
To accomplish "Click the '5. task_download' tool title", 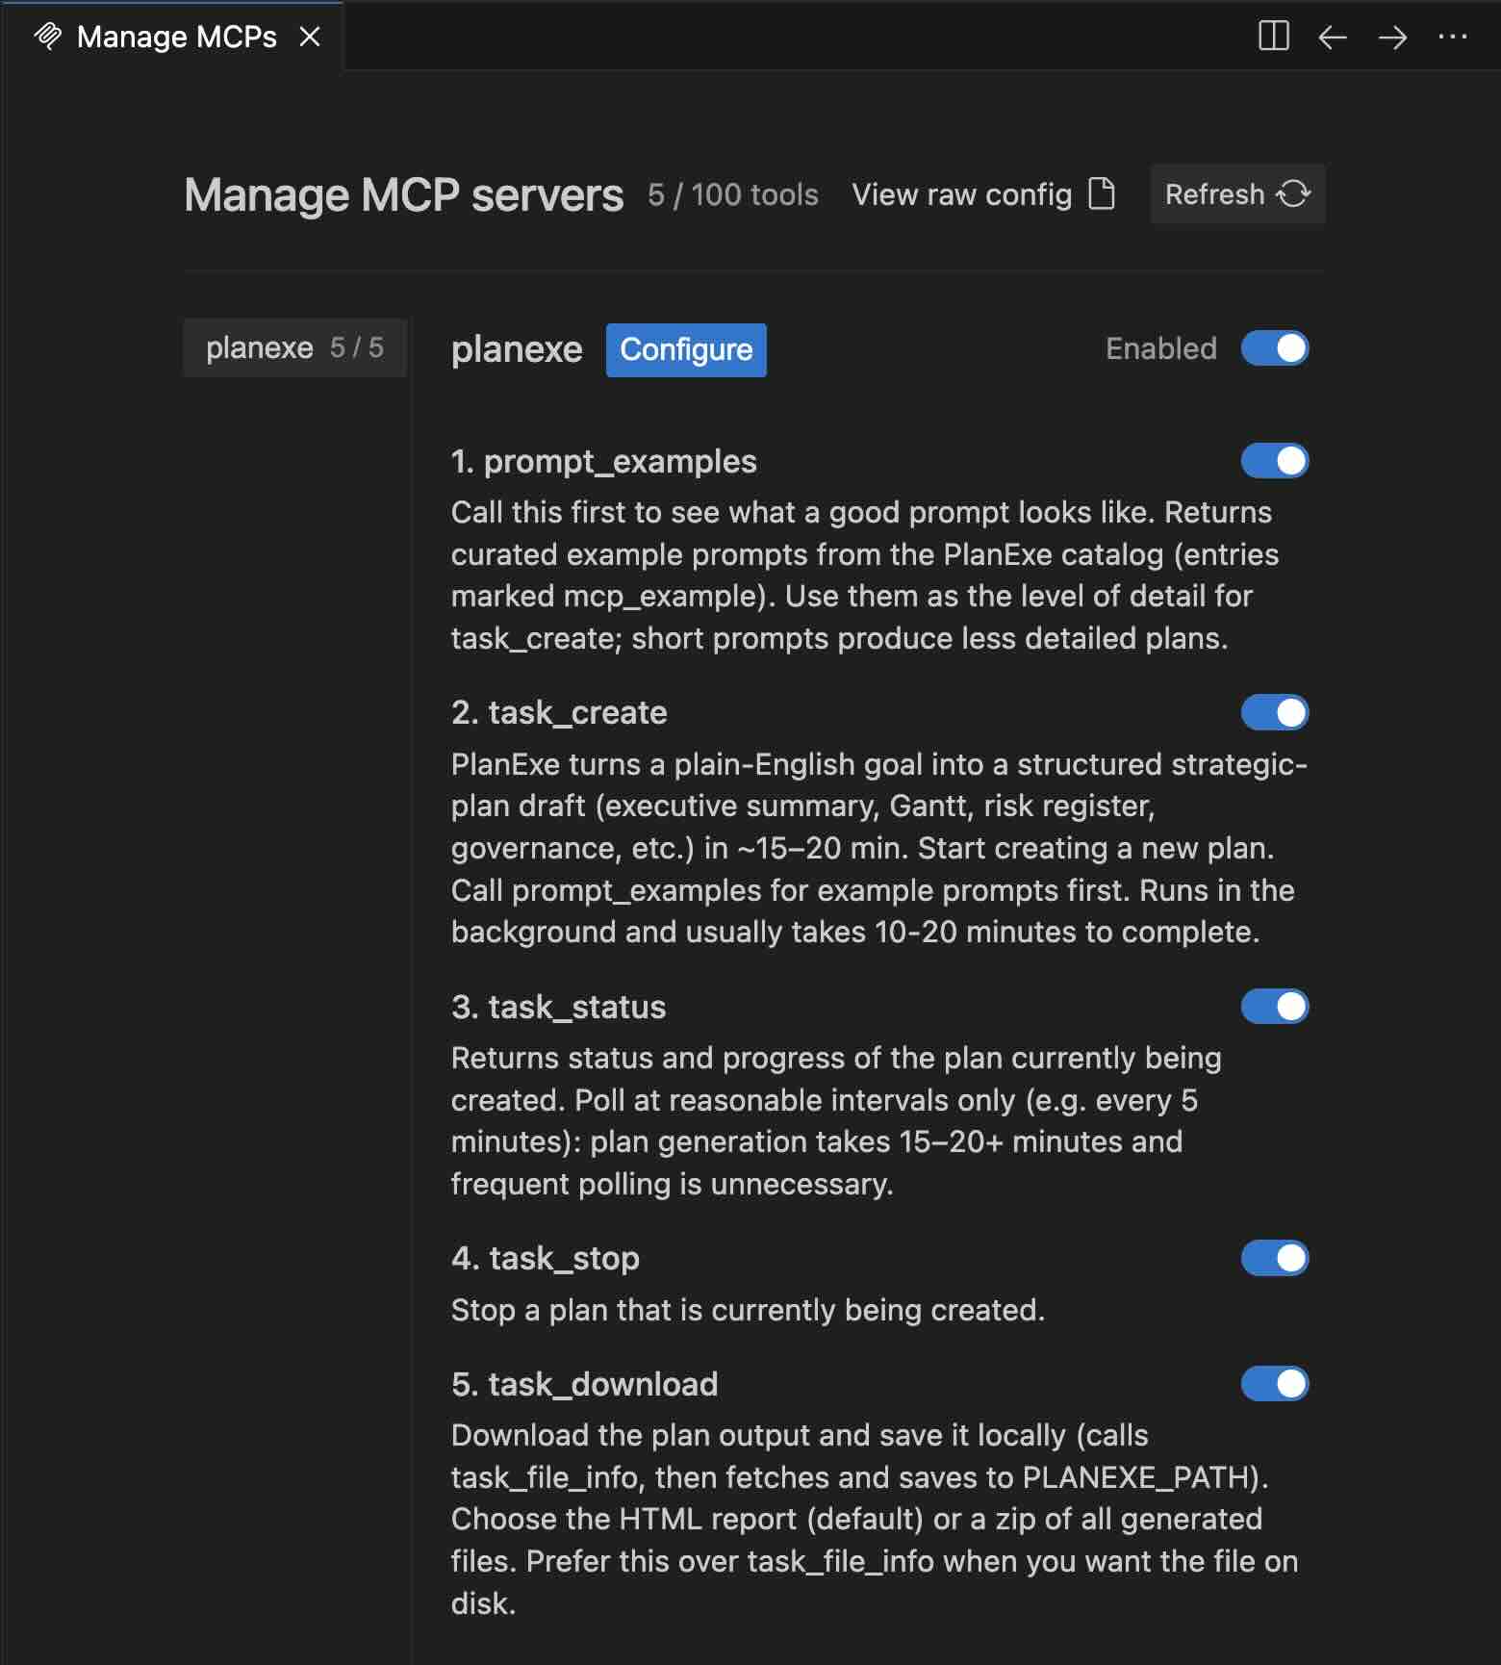I will coord(585,1385).
